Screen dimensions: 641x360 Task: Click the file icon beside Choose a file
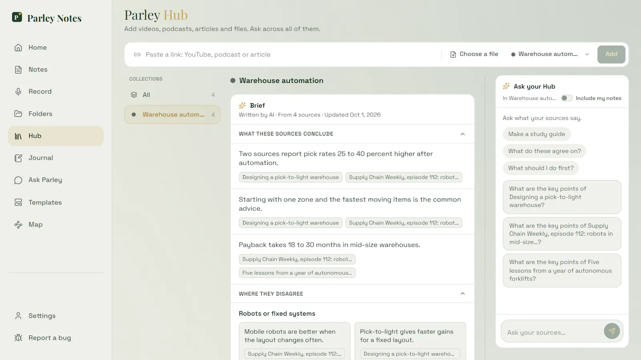(453, 54)
